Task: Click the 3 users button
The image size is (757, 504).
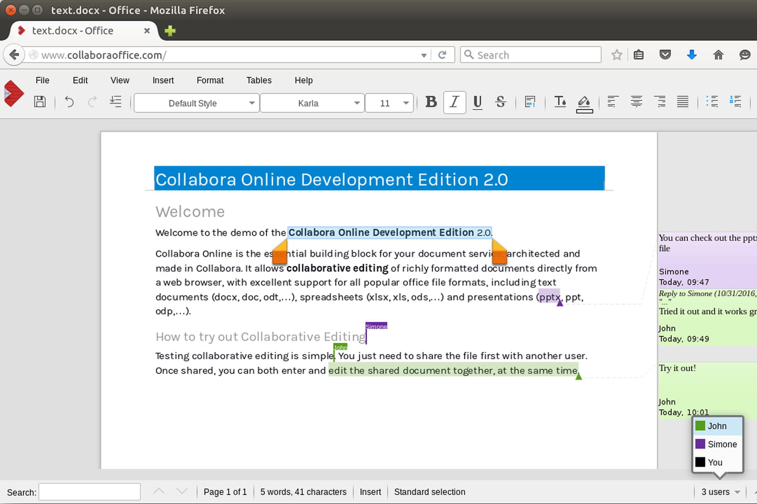Action: click(720, 492)
